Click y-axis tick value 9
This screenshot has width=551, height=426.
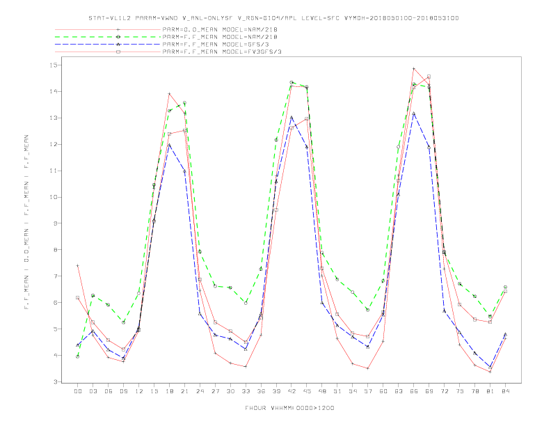point(55,223)
